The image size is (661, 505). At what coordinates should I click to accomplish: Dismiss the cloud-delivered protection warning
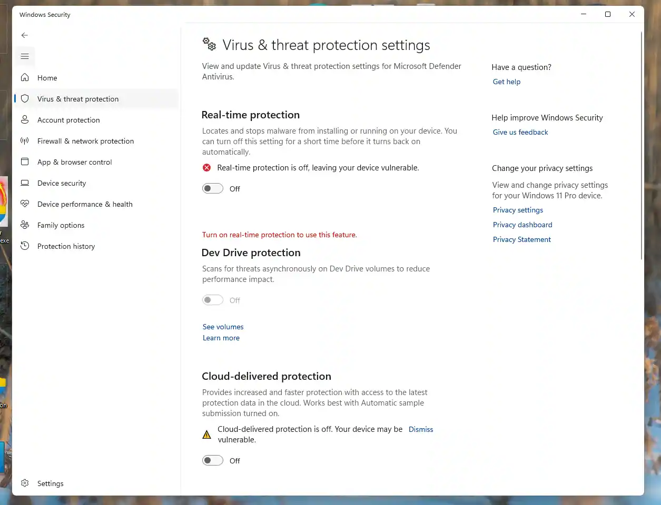point(420,429)
